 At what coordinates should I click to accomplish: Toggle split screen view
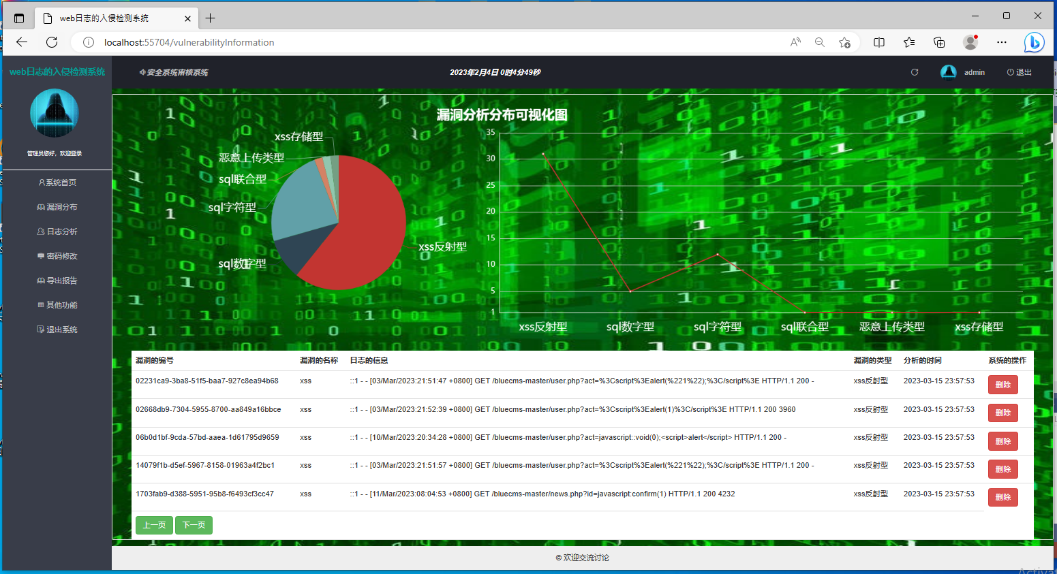pyautogui.click(x=879, y=42)
